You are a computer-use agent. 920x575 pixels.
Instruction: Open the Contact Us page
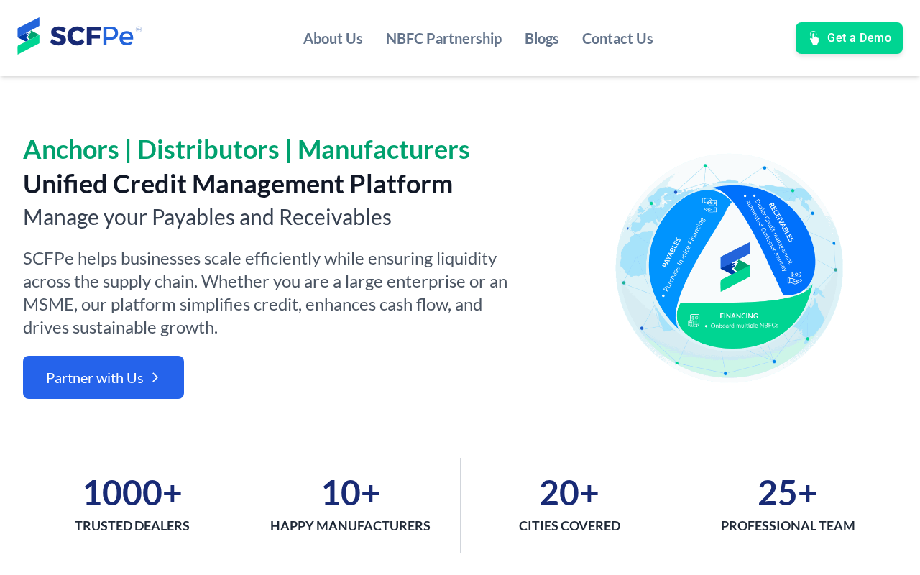pos(617,38)
